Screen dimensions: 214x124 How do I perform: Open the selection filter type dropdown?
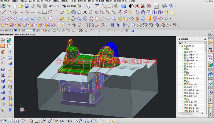[x=15, y=31]
